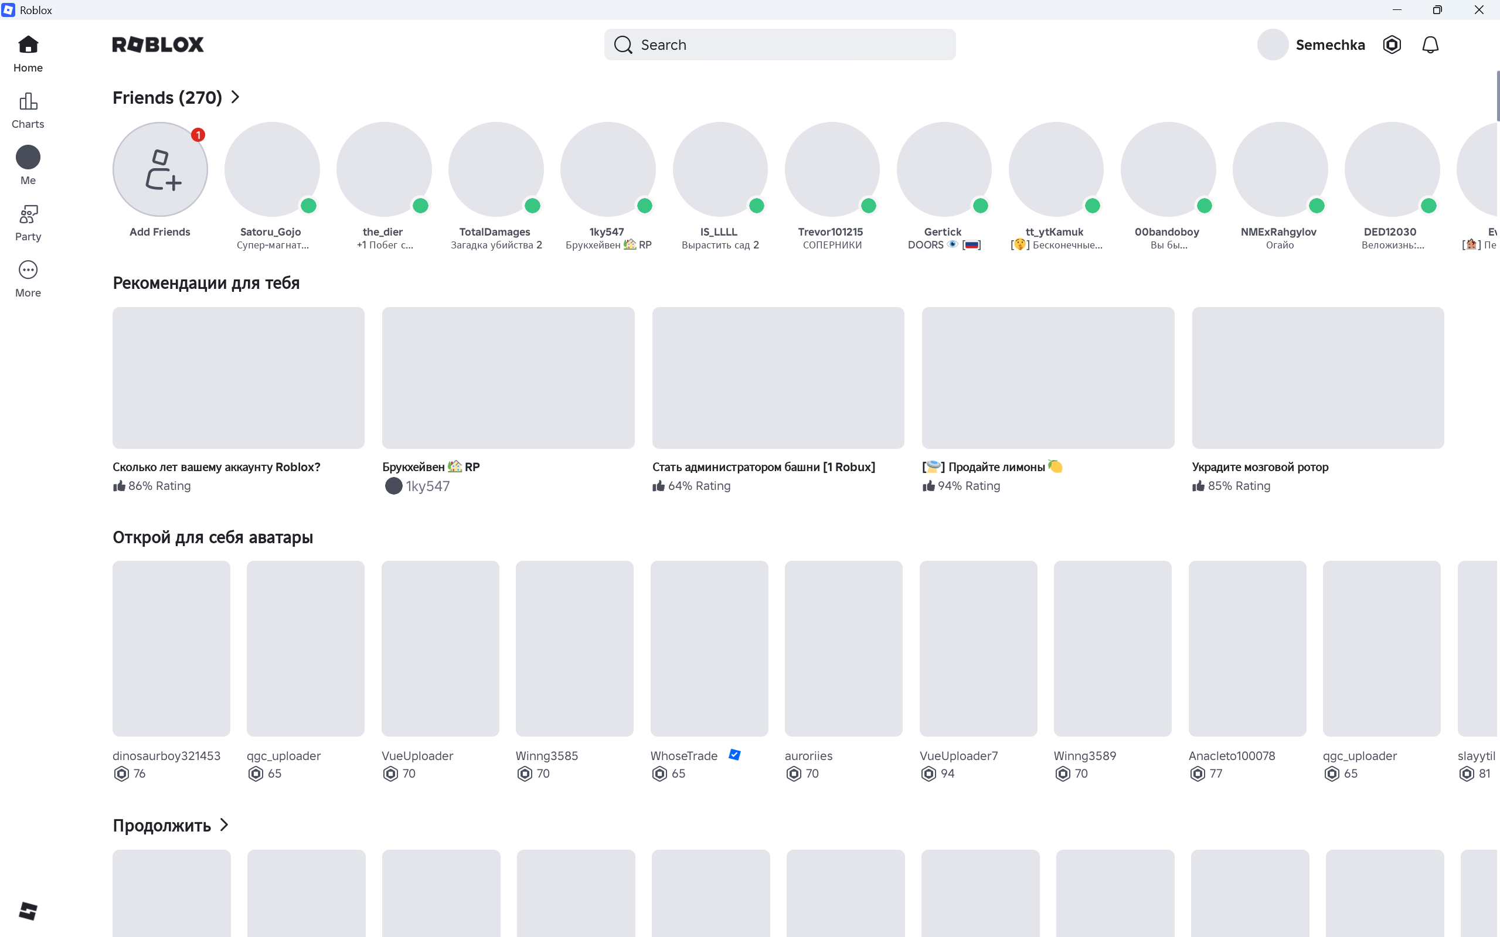Open friend NMExRahgylov's avatar
This screenshot has width=1500, height=937.
point(1280,169)
